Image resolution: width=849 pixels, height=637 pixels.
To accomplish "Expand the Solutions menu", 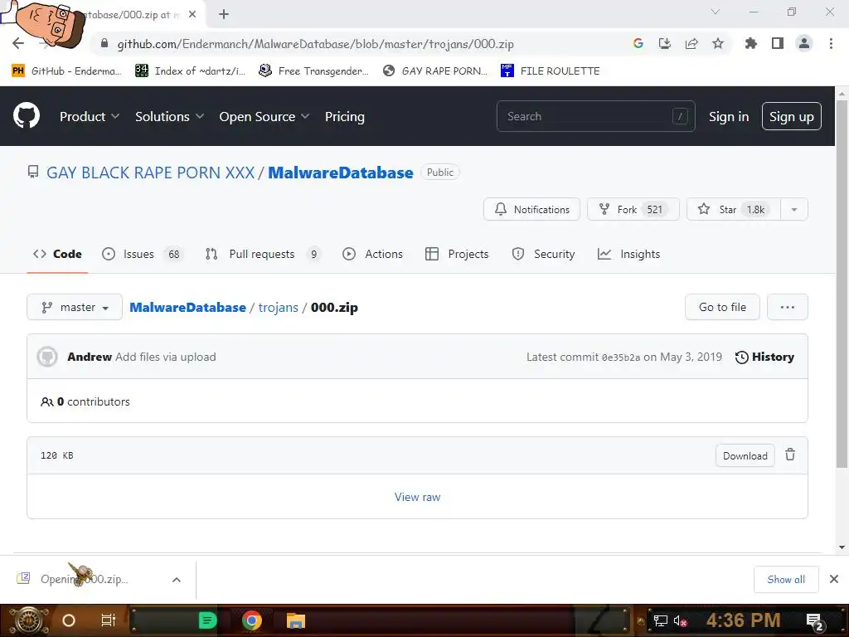I will click(x=169, y=116).
